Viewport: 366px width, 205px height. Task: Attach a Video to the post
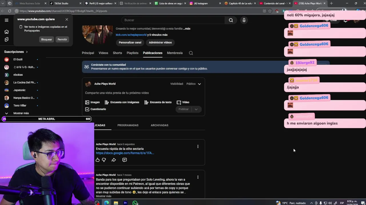[x=183, y=102]
